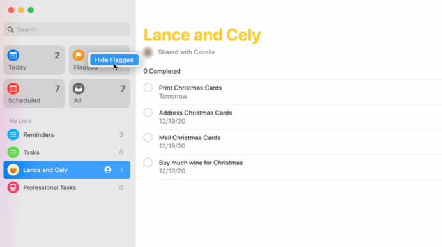Click the Lance and Cely emoji icon
The image size is (442, 247).
13,170
